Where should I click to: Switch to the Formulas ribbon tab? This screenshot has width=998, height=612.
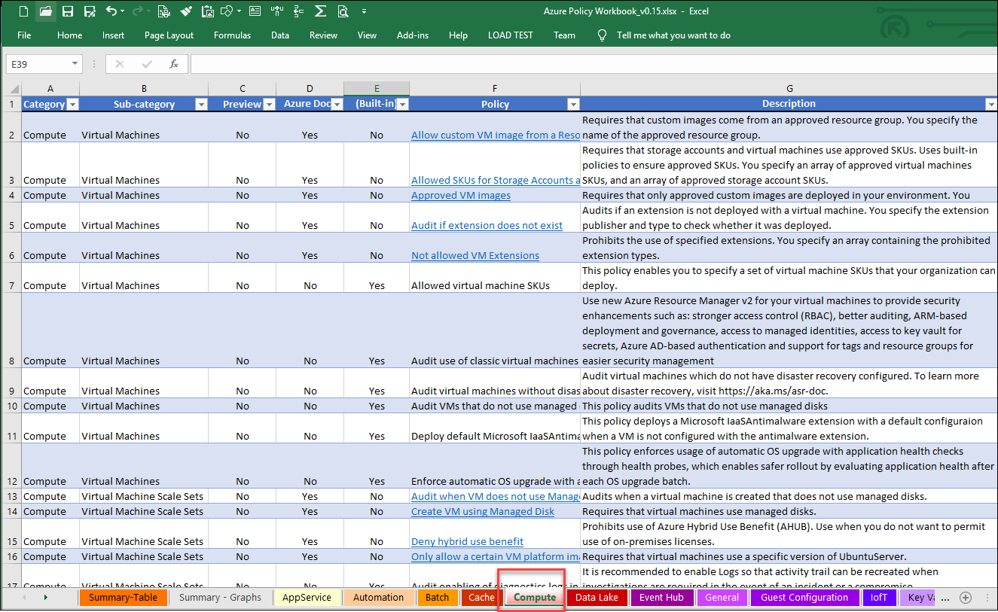[x=232, y=35]
